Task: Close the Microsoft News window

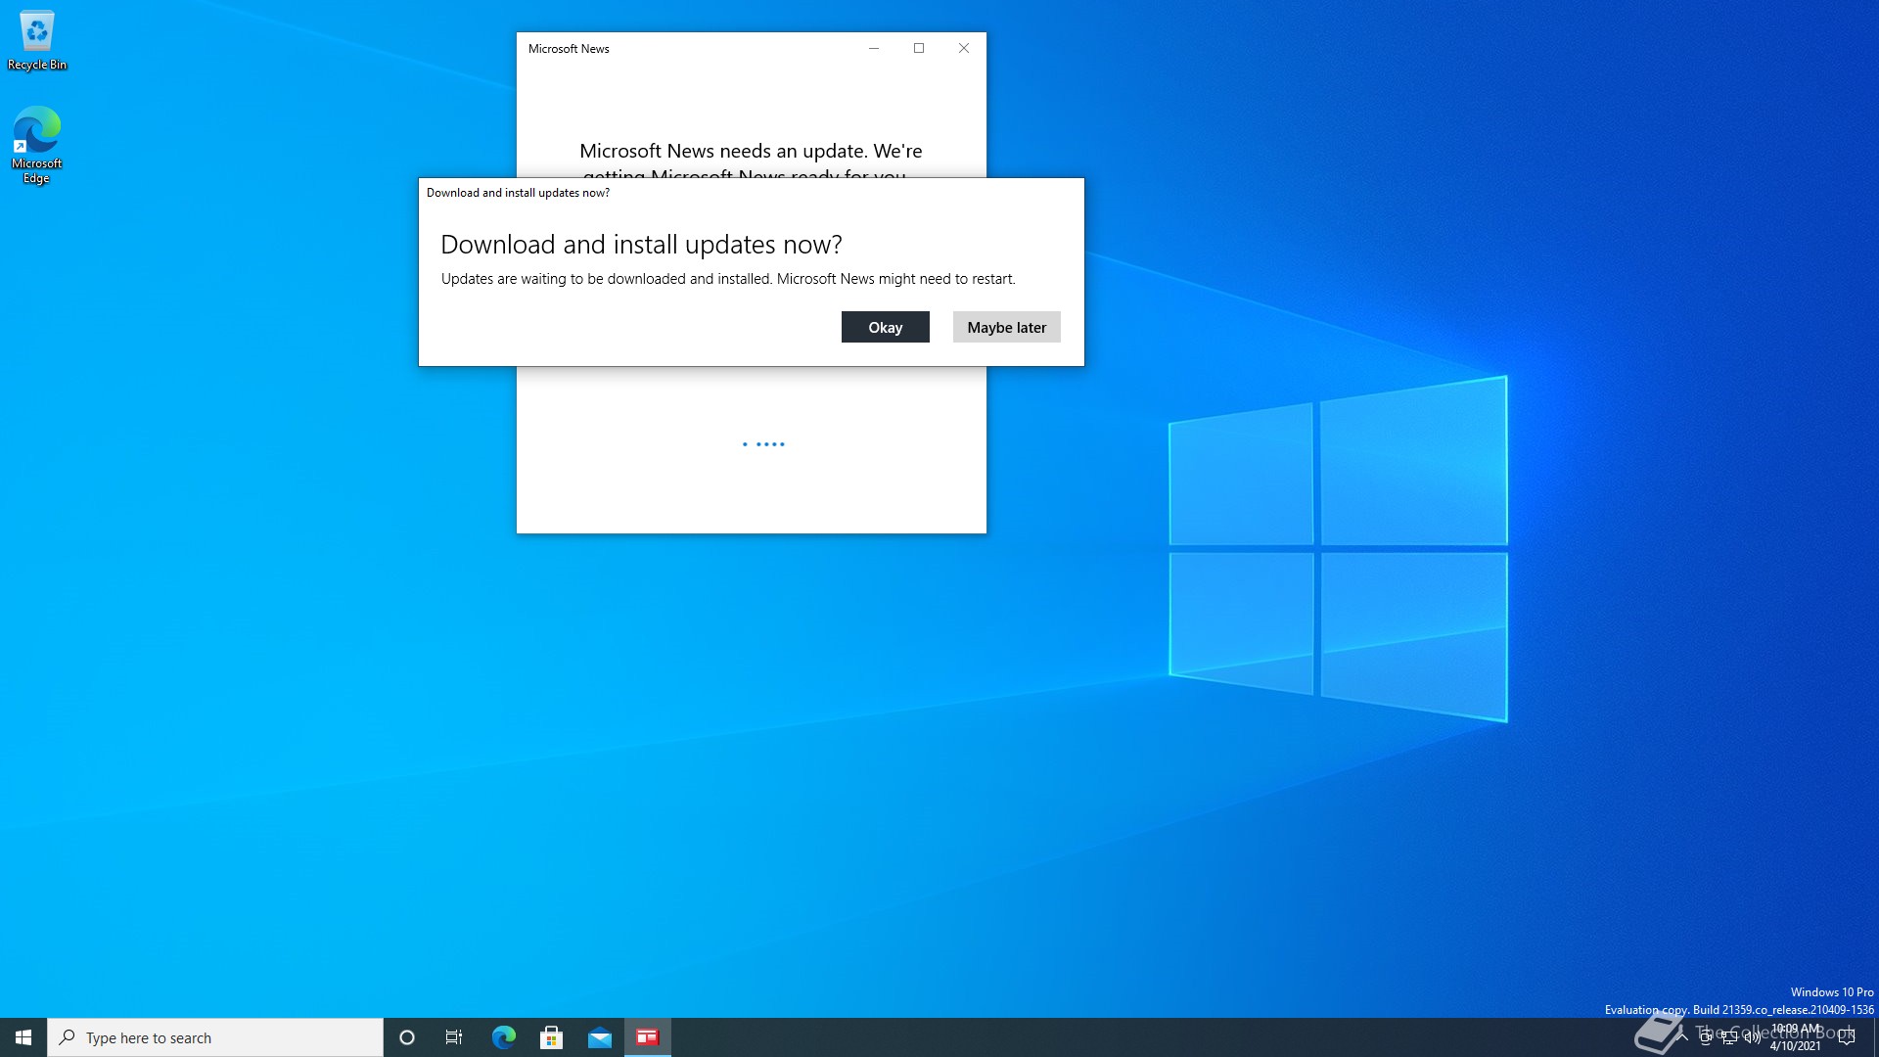Action: pyautogui.click(x=964, y=48)
